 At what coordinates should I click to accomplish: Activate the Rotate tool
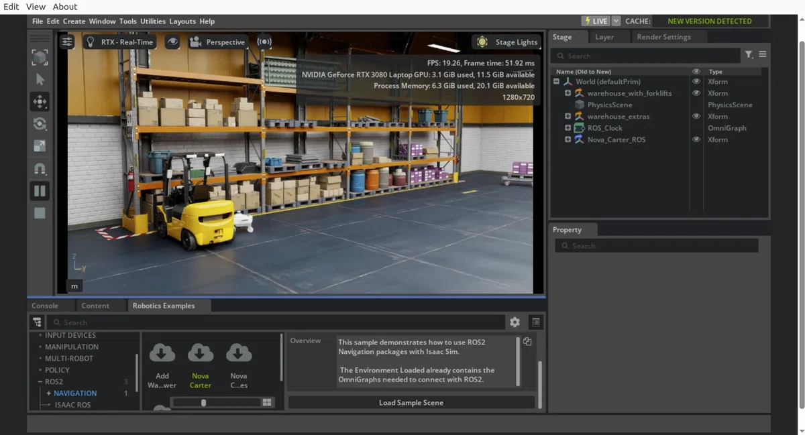tap(40, 124)
